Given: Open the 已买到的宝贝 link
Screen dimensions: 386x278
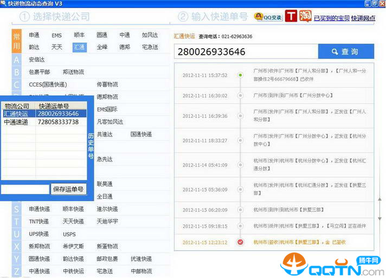Looking at the screenshot, I should pyautogui.click(x=331, y=18).
